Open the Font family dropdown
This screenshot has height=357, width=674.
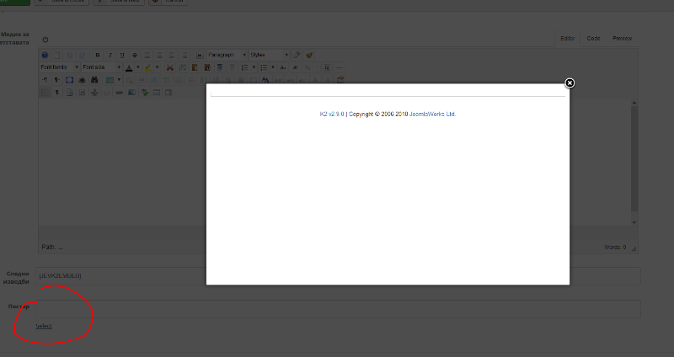tap(59, 67)
